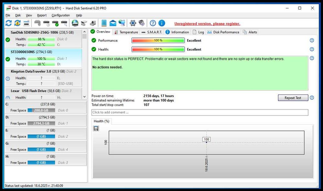Click the floppy save icon on Health chart
This screenshot has height=191, width=323.
(96, 129)
